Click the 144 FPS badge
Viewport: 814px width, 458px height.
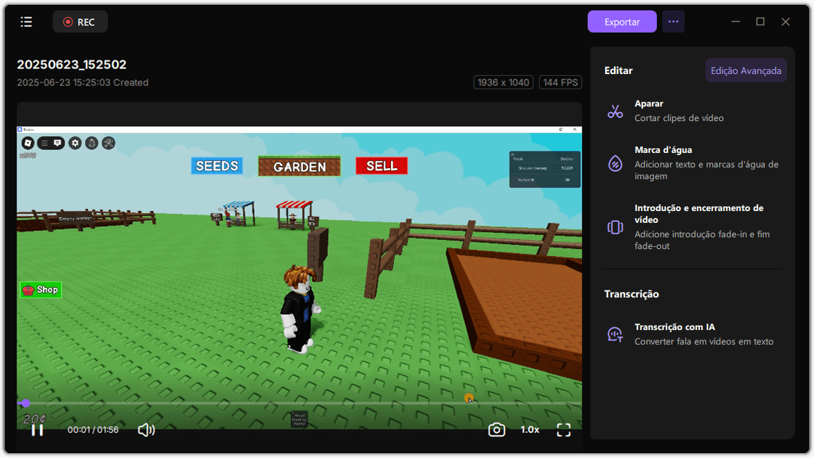[x=560, y=82]
